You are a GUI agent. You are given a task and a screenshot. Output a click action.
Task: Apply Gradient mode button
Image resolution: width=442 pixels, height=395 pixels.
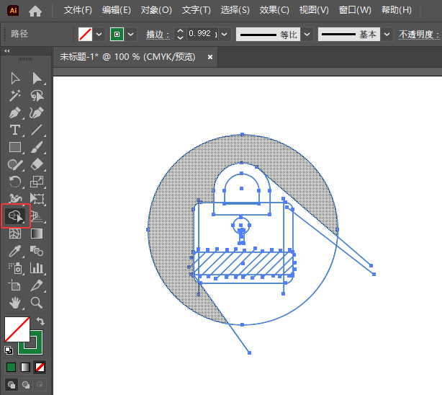tap(25, 368)
